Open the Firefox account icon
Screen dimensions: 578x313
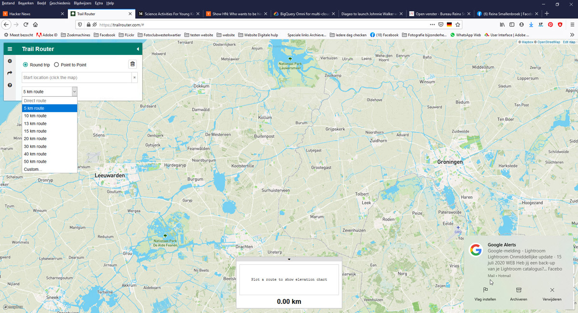[x=522, y=25]
